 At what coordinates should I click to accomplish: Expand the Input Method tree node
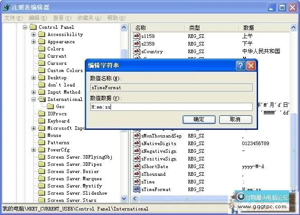pyautogui.click(x=34, y=92)
